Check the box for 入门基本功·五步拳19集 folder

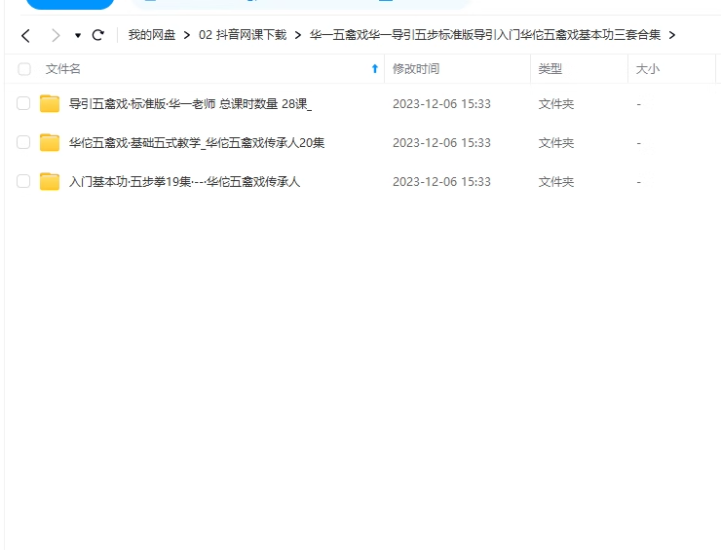23,181
